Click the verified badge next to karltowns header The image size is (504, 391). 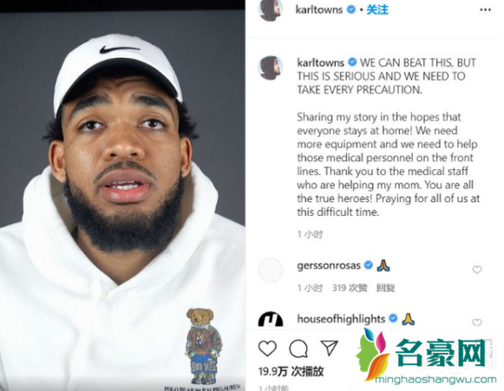351,10
